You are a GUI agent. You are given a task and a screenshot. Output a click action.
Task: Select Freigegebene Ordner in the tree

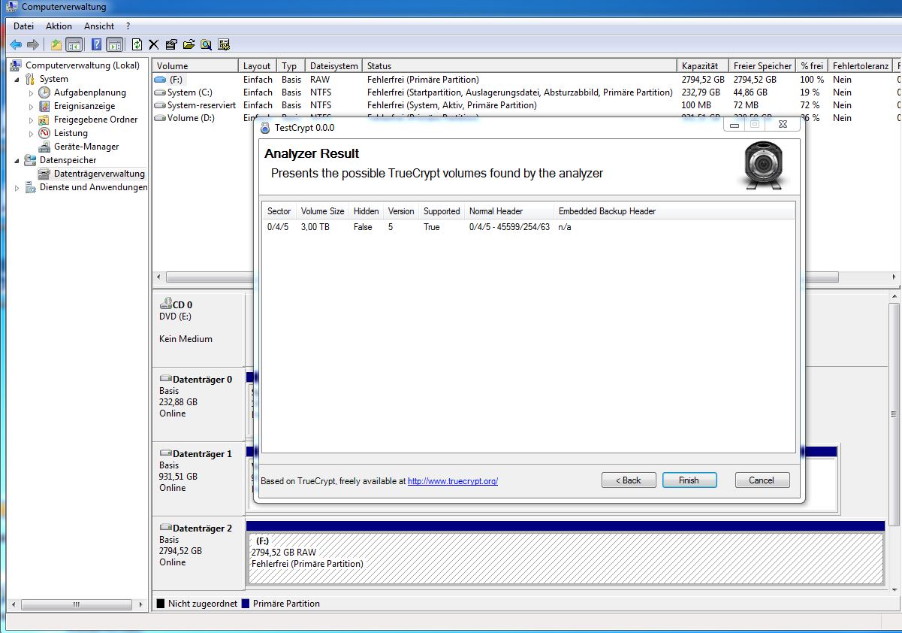click(96, 120)
